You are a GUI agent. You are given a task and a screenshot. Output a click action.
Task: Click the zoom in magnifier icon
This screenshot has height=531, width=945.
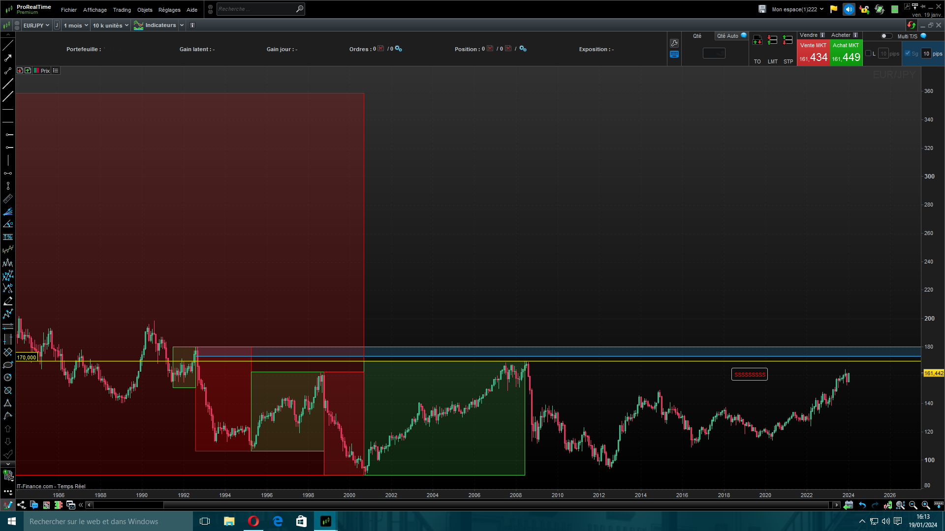(925, 505)
